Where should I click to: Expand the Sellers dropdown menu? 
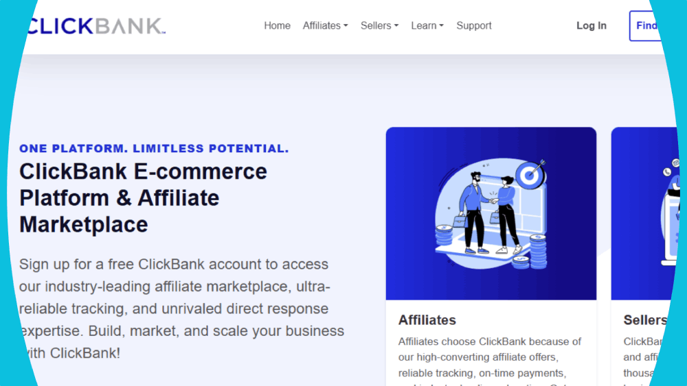click(x=379, y=26)
